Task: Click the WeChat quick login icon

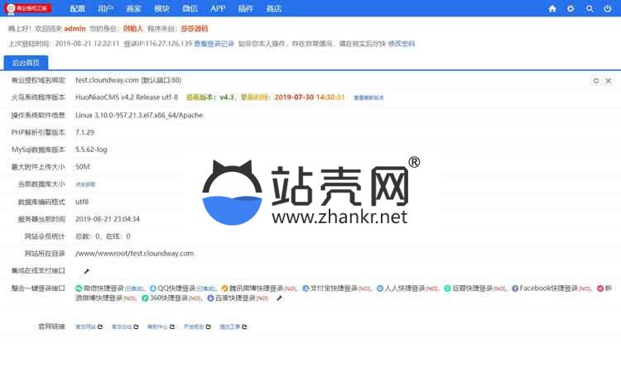Action: pyautogui.click(x=79, y=288)
